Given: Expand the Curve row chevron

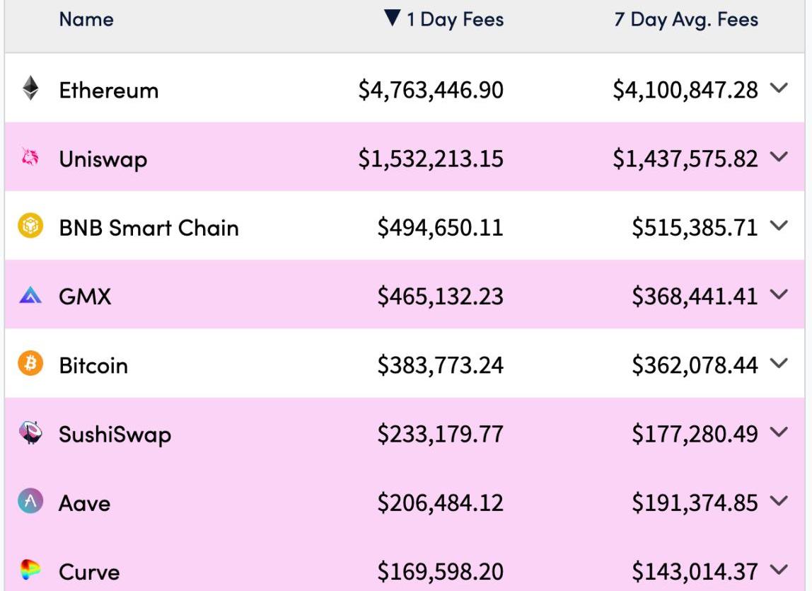Looking at the screenshot, I should click(x=779, y=570).
